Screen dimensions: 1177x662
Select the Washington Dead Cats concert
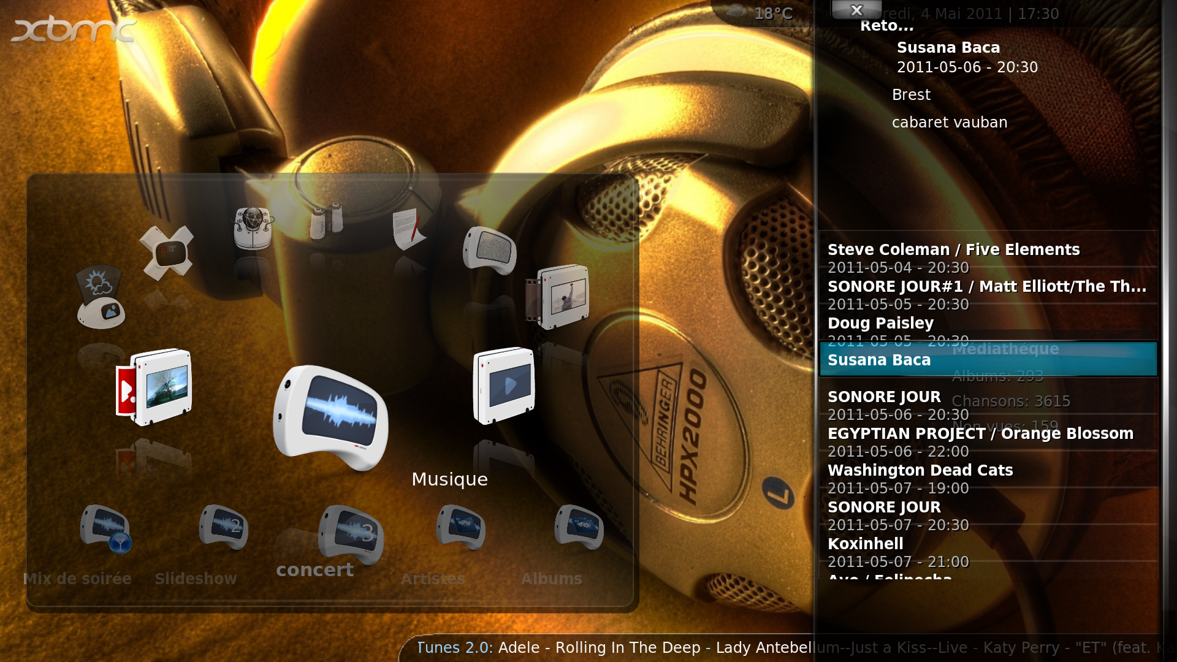pos(988,479)
